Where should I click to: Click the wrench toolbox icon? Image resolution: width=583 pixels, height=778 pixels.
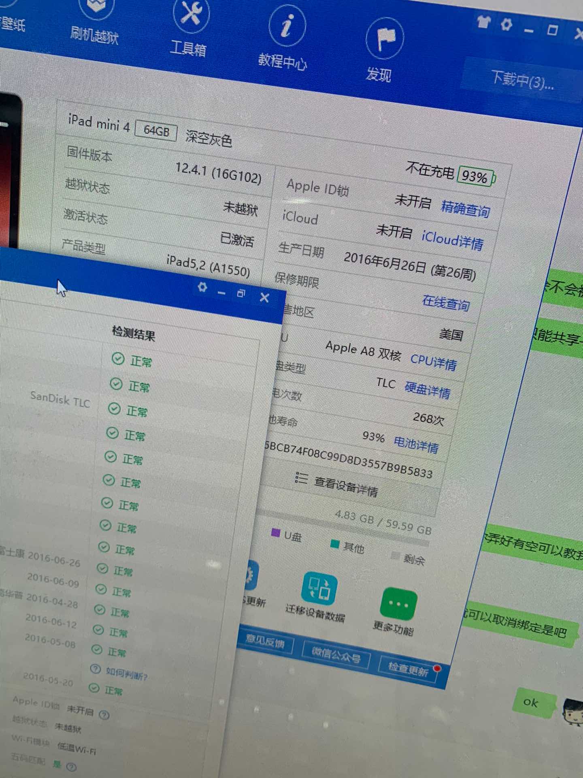point(191,13)
